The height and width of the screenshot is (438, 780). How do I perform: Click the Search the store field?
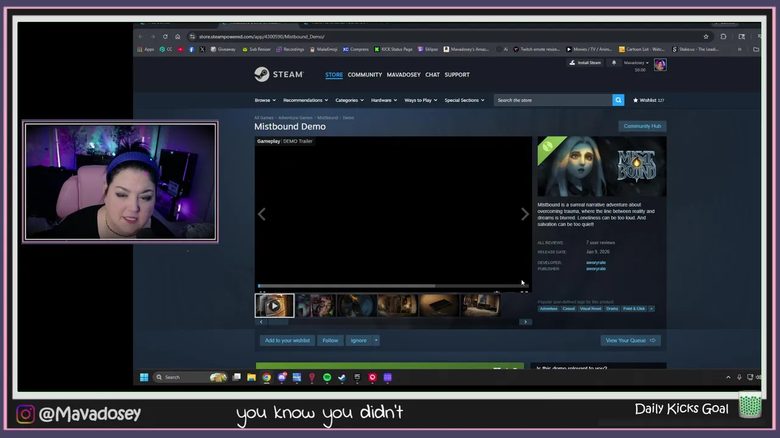pos(553,100)
